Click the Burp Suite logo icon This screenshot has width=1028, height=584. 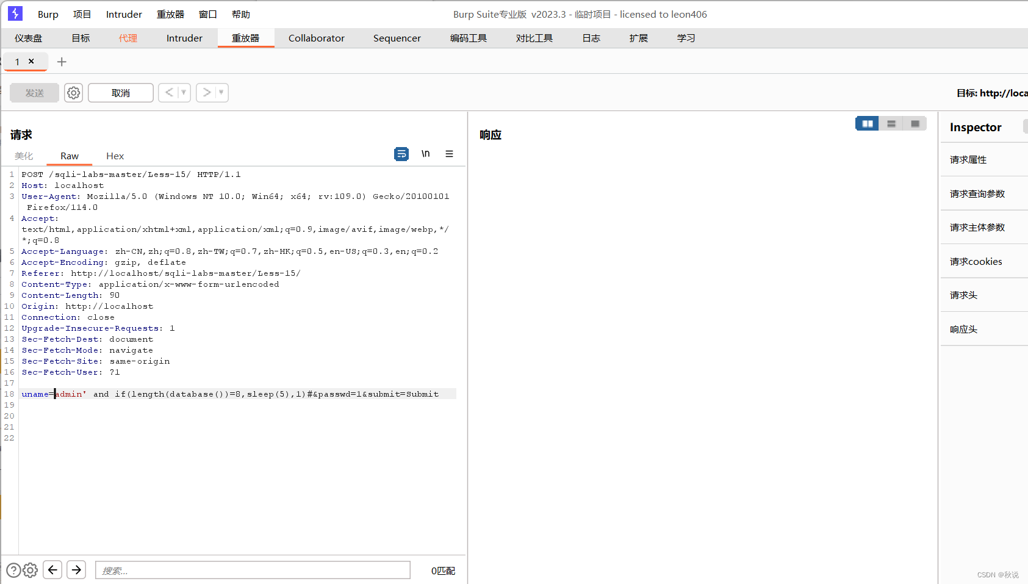coord(15,13)
